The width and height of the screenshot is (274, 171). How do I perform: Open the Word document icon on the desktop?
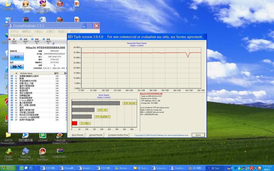coord(43,19)
